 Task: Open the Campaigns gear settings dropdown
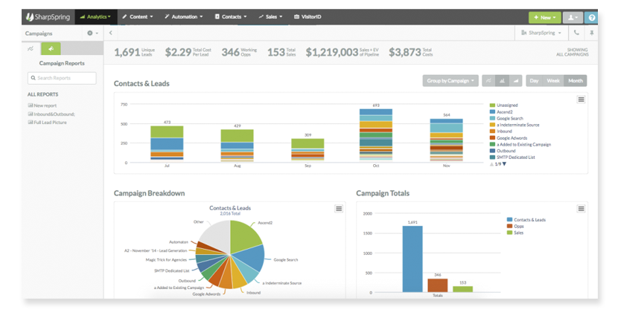92,33
